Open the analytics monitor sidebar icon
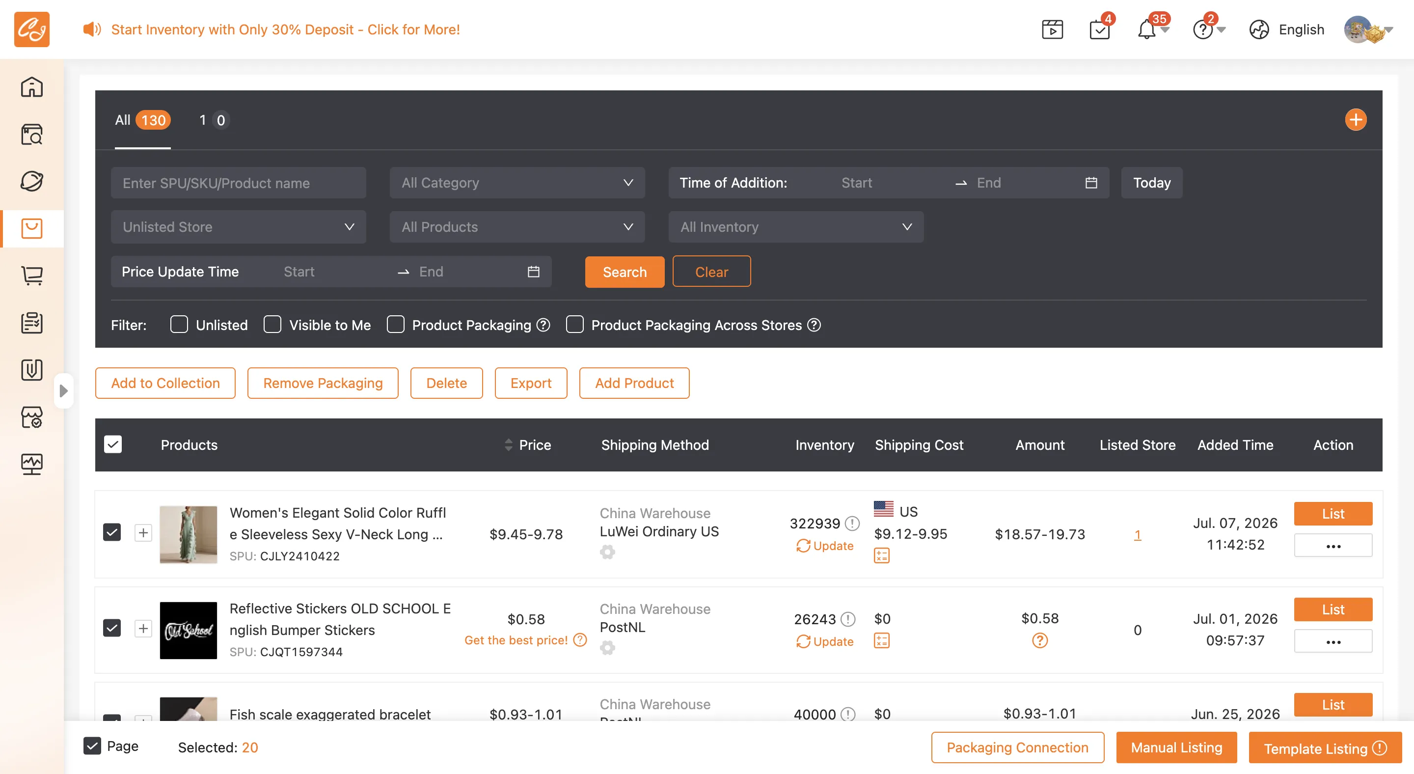The width and height of the screenshot is (1414, 774). tap(31, 465)
